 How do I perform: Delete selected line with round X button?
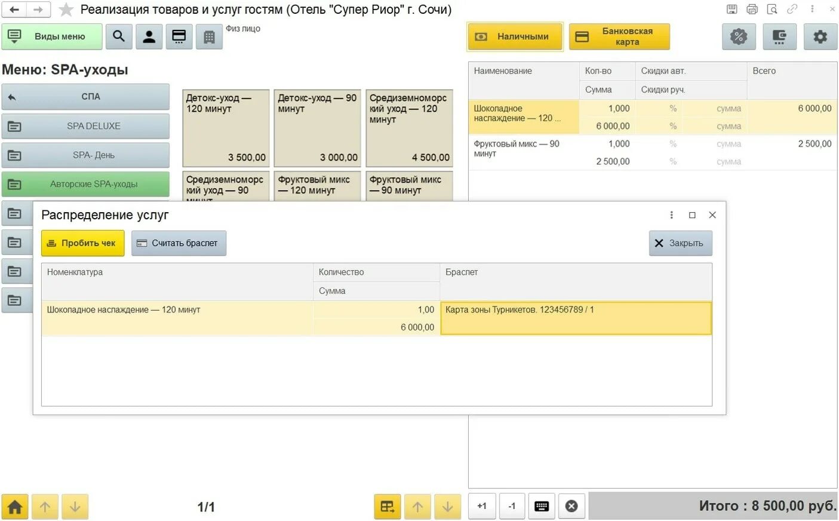click(x=571, y=507)
